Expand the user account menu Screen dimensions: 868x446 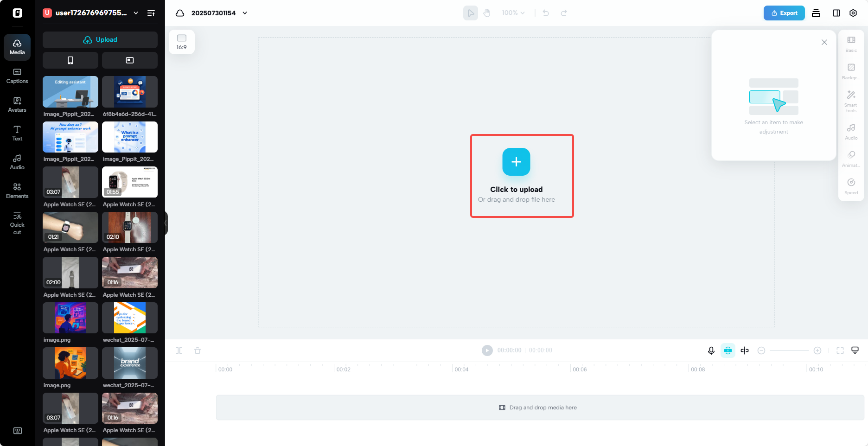(x=135, y=13)
